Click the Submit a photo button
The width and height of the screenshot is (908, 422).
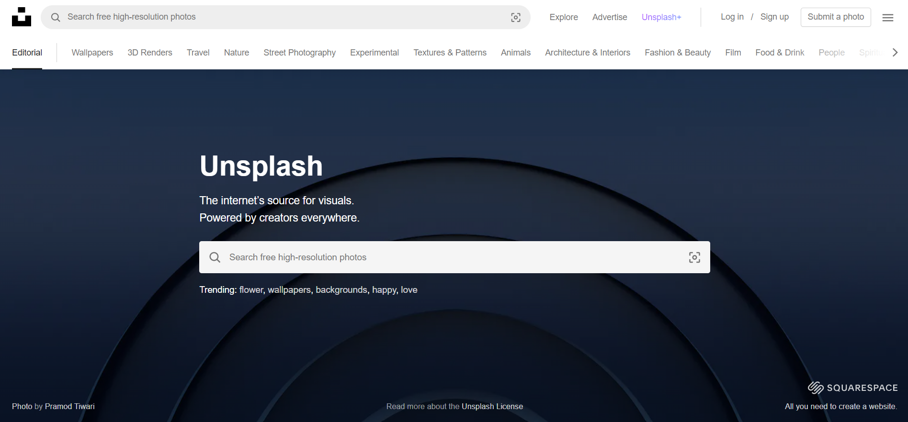click(836, 17)
